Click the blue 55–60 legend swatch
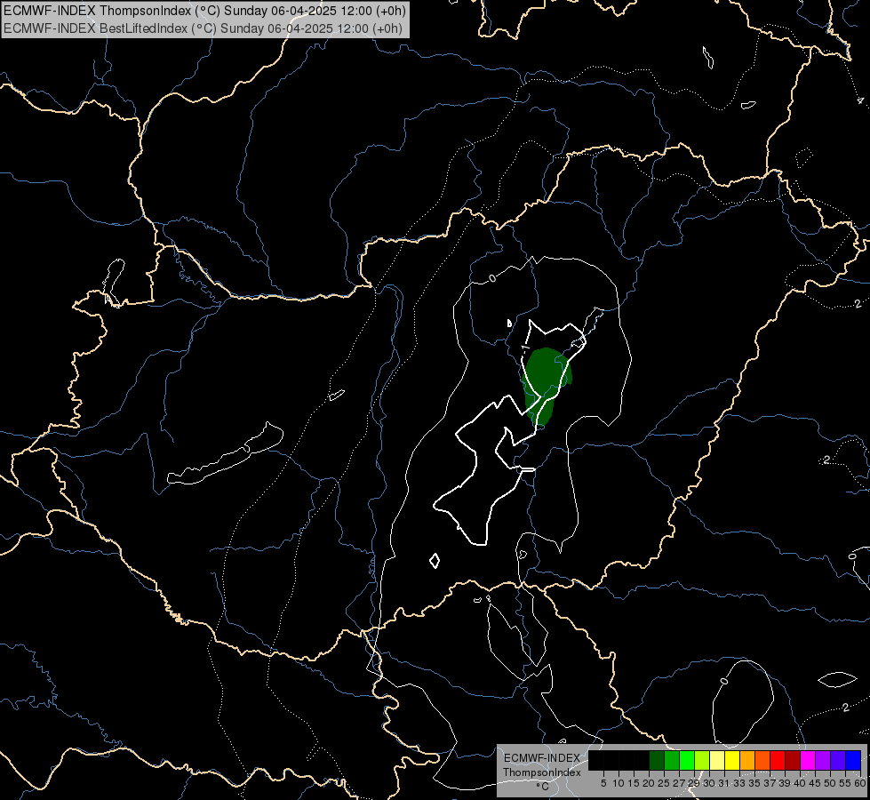Screen dimensions: 870x800 point(853,760)
